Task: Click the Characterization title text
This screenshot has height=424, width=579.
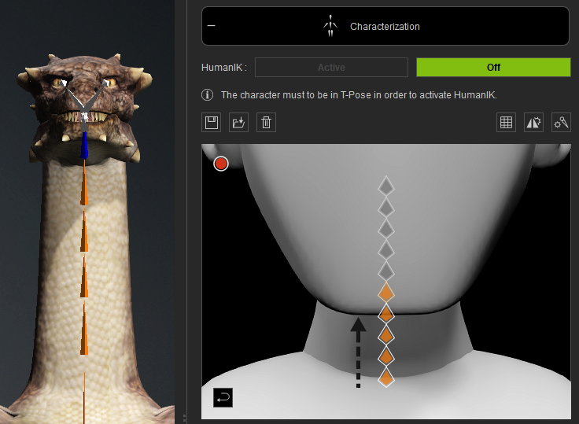Action: pyautogui.click(x=385, y=27)
